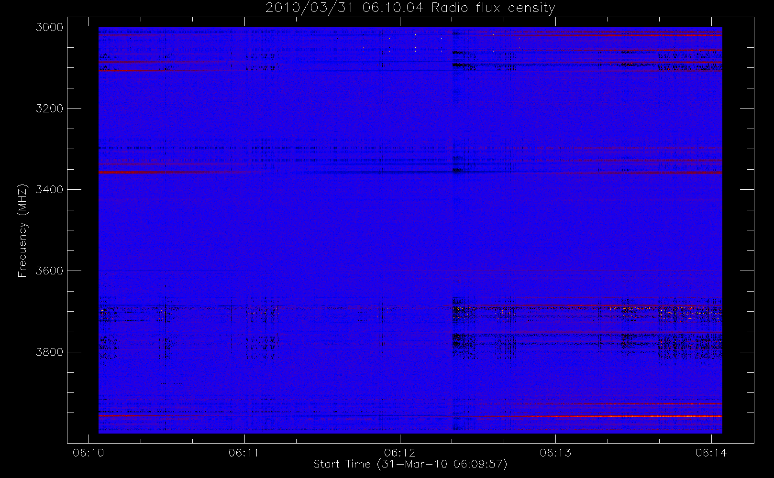
Task: Click the 06:14 time tick label
Action: click(711, 453)
